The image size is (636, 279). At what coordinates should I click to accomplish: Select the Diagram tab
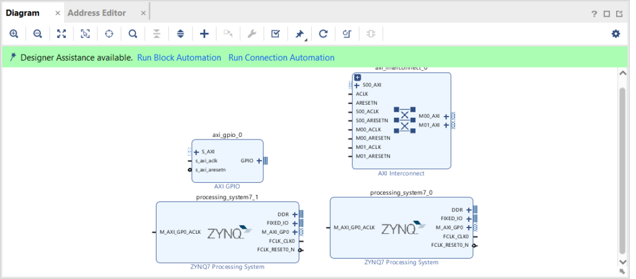23,12
